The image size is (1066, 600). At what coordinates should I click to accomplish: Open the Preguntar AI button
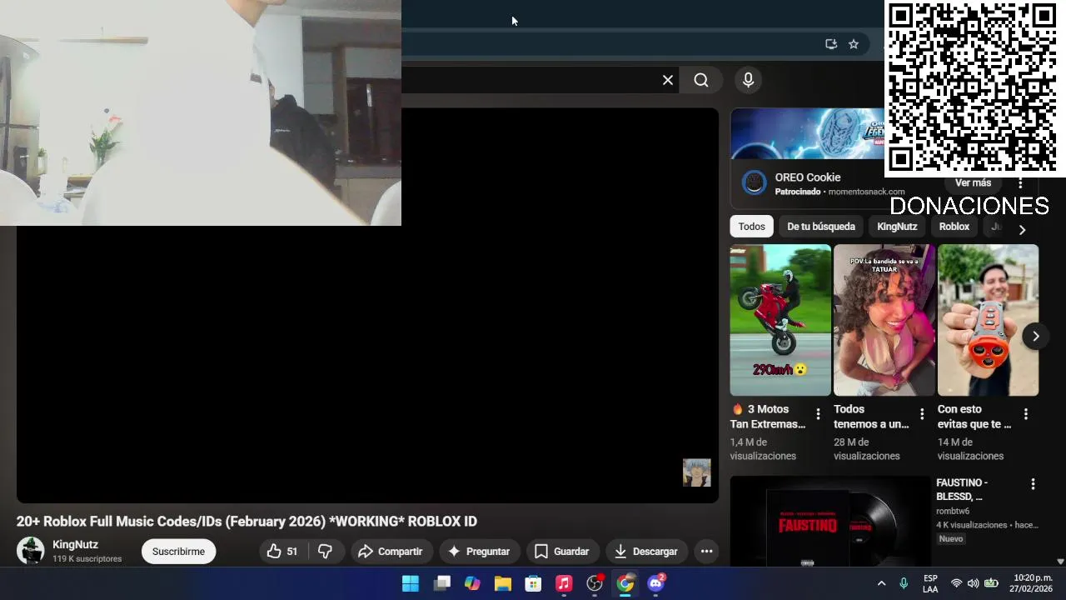click(x=479, y=552)
